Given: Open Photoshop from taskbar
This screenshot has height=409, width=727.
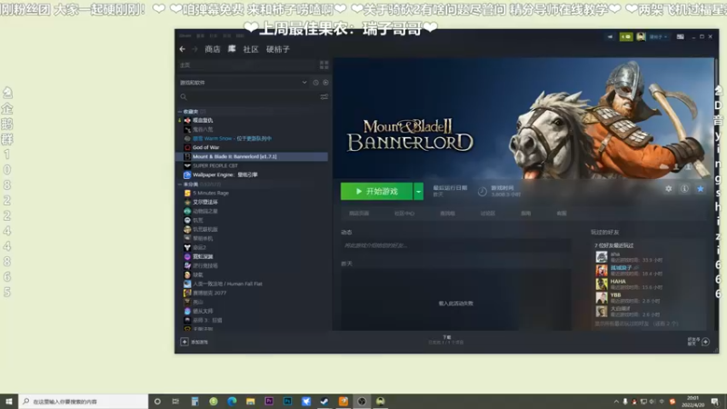Looking at the screenshot, I should click(x=287, y=401).
